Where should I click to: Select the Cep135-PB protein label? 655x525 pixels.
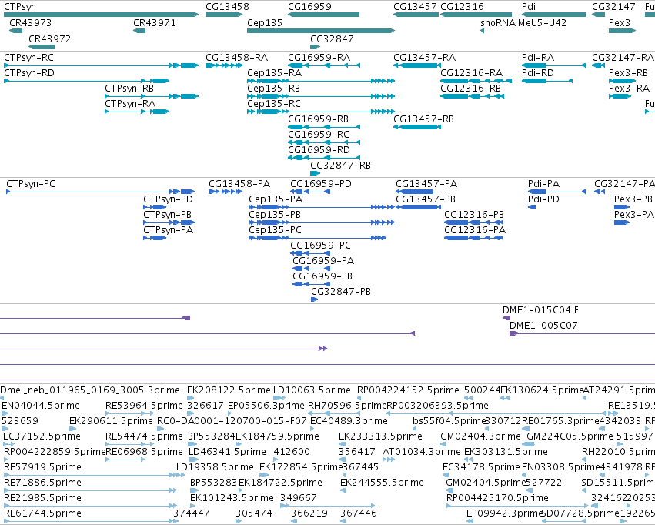tap(275, 215)
